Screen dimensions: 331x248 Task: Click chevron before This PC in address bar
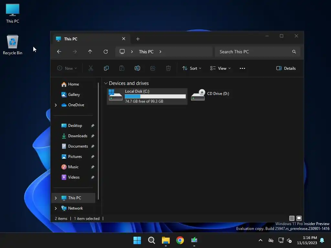(x=132, y=52)
